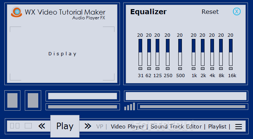Image resolution: width=253 pixels, height=139 pixels.
Task: Click the pause icon with two bars
Action: coord(15,126)
